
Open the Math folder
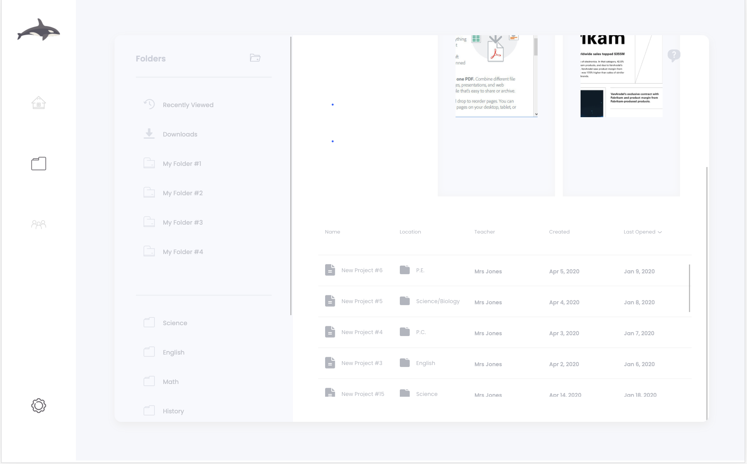pos(170,382)
